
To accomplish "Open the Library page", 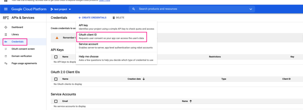I will [15, 35].
